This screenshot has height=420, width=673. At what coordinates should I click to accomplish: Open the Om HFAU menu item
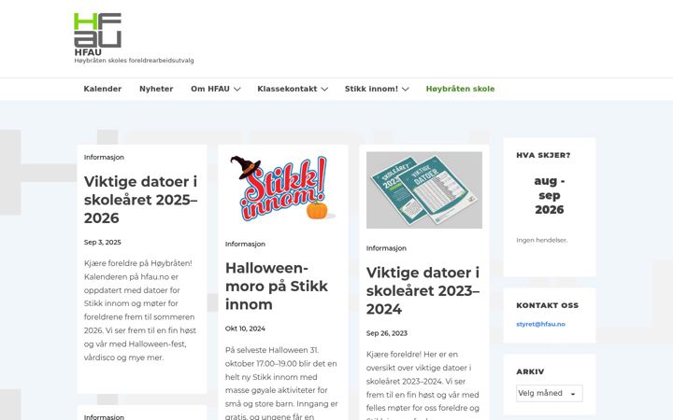[210, 90]
